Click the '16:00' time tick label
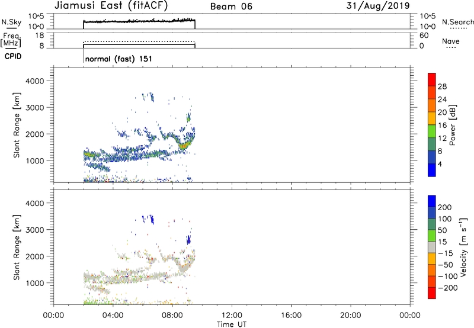Image resolution: width=474 pixels, height=328 pixels. [x=291, y=316]
